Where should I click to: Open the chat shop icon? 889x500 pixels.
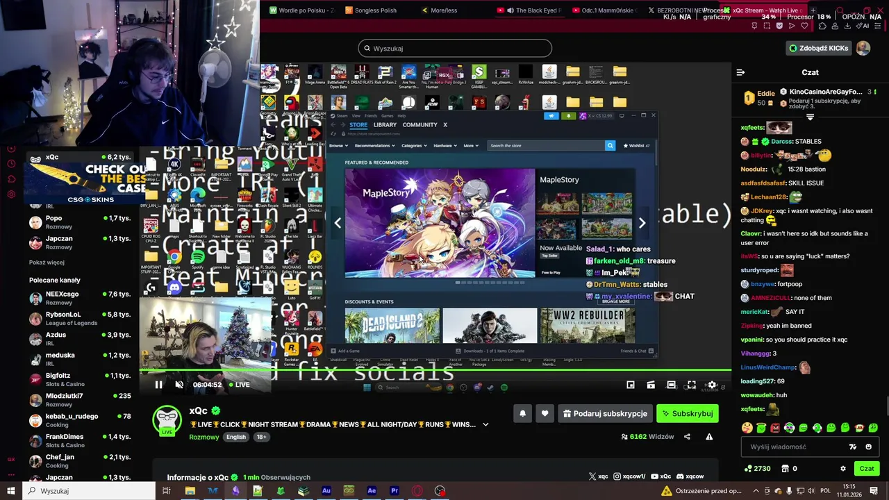pos(786,469)
